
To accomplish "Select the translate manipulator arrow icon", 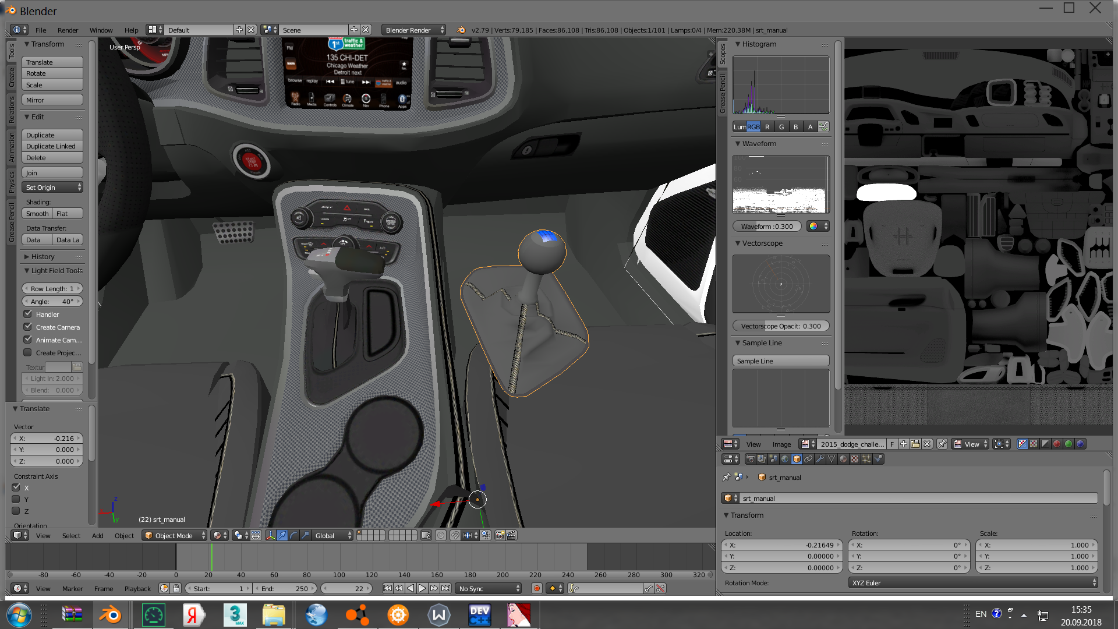I will [x=282, y=535].
